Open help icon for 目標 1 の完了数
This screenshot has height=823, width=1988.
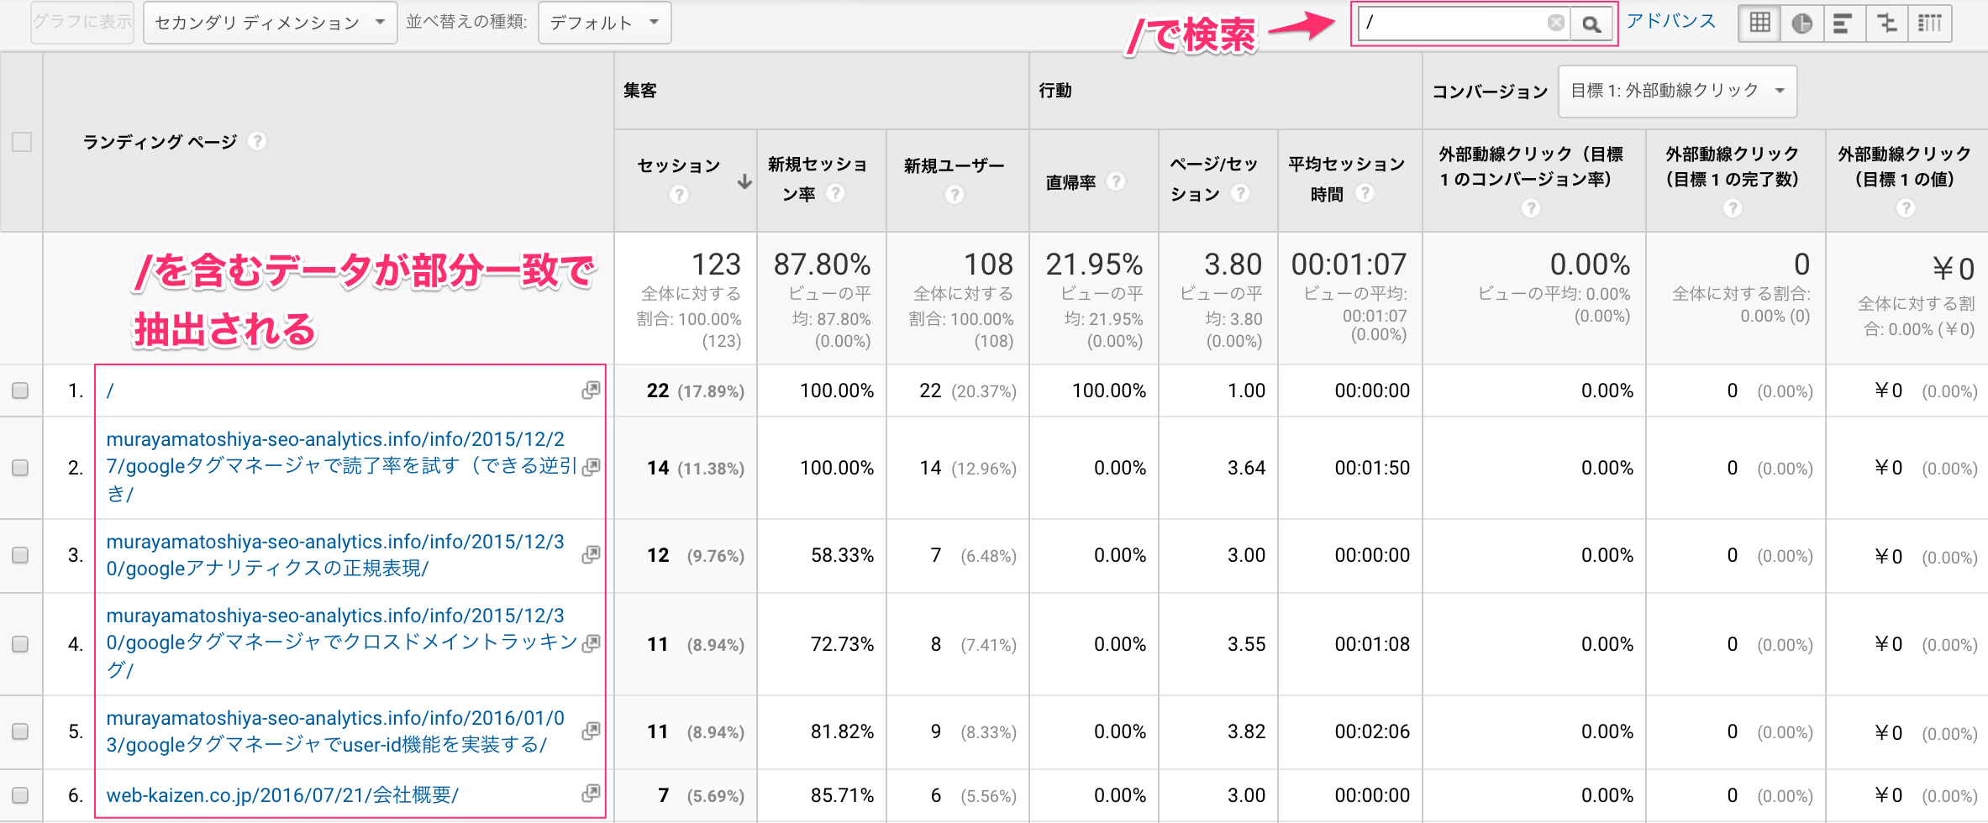pyautogui.click(x=1733, y=207)
